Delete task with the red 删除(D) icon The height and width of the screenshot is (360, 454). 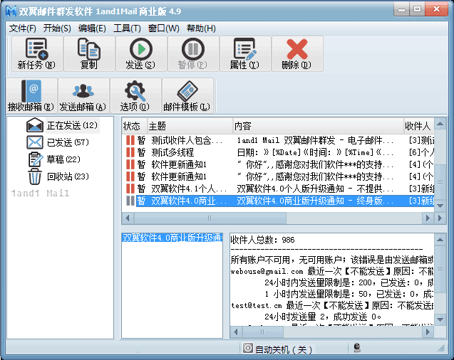coord(297,54)
